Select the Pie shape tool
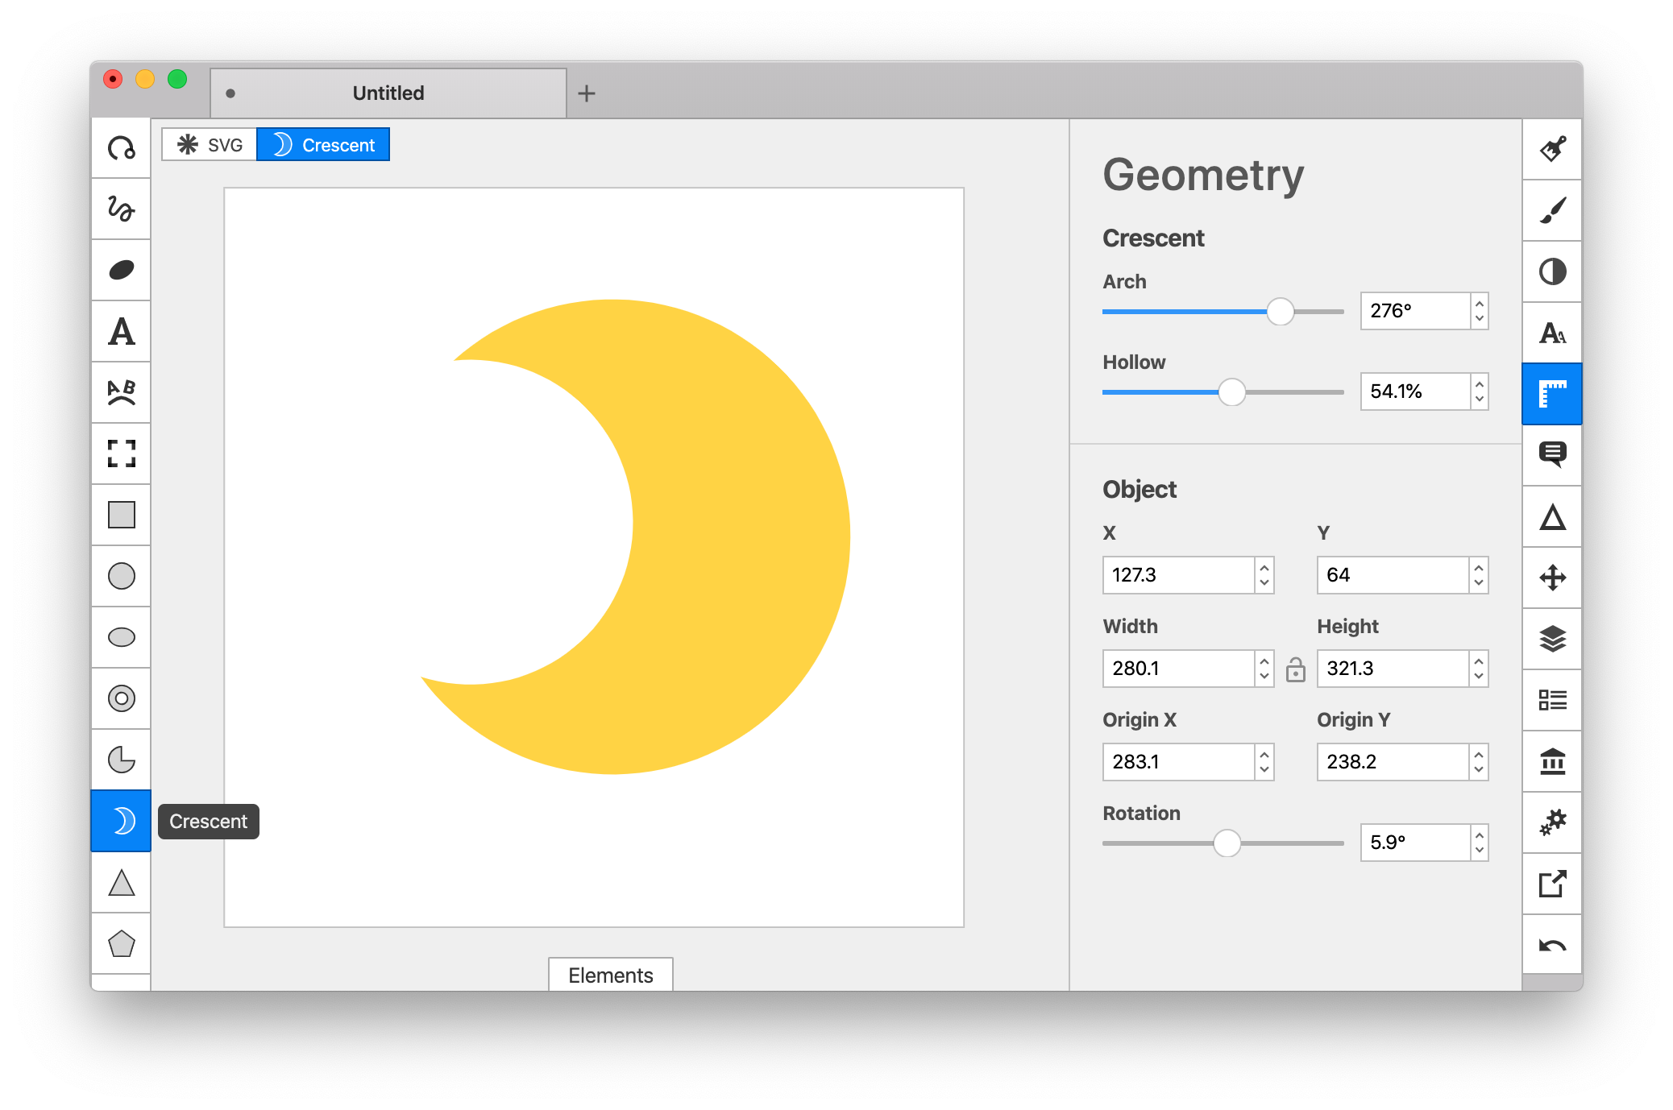This screenshot has height=1110, width=1673. [x=121, y=758]
